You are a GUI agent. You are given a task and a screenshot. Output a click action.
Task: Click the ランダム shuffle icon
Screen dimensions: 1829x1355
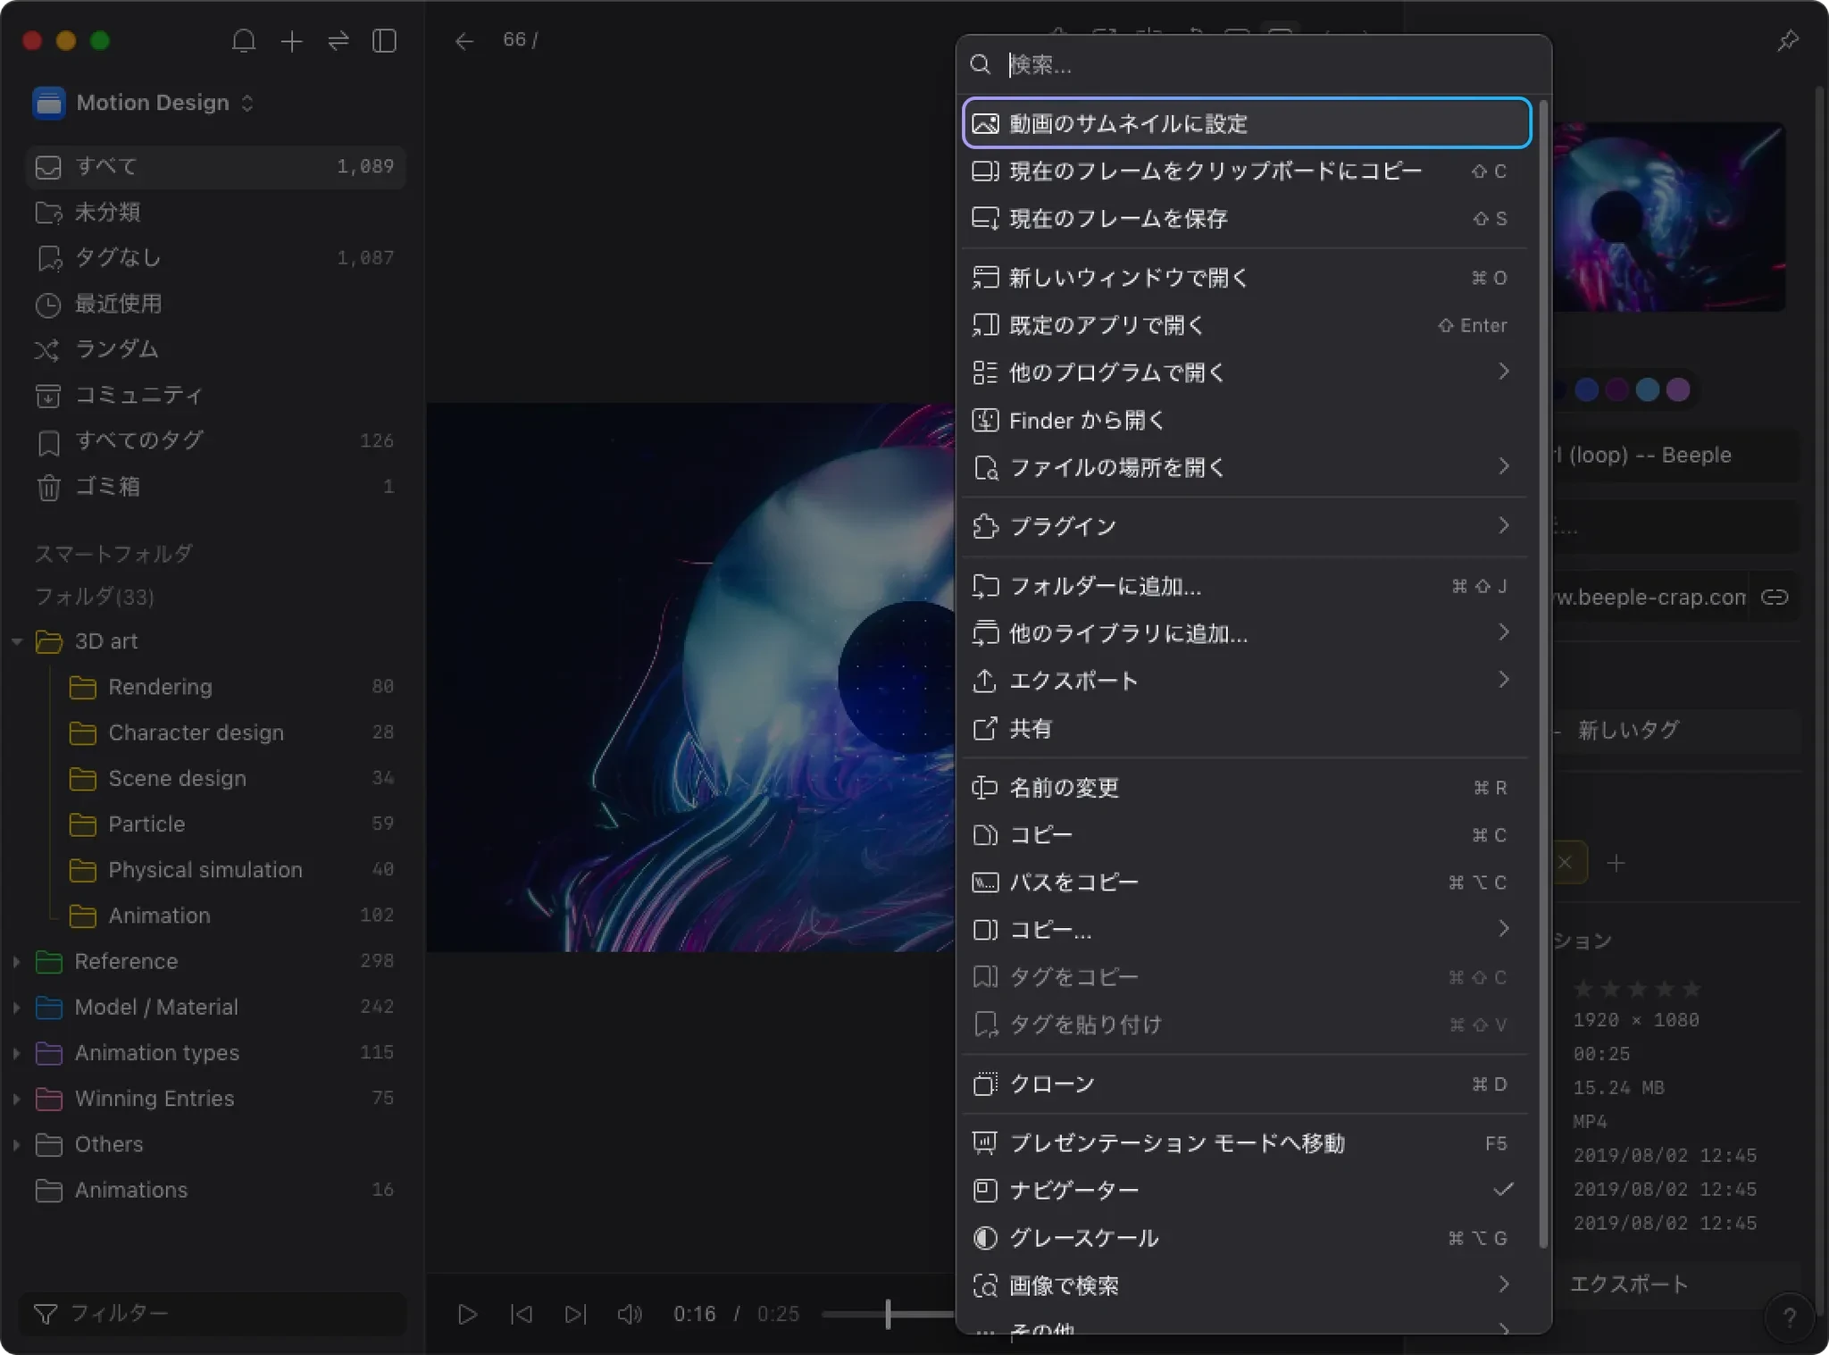pyautogui.click(x=47, y=349)
